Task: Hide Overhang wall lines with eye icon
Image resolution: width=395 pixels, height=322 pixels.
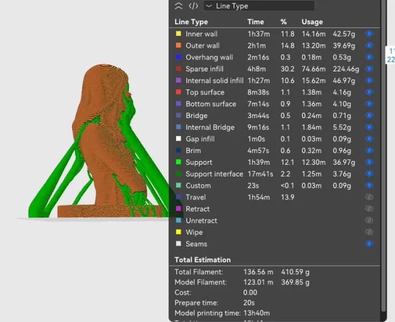Action: [369, 57]
